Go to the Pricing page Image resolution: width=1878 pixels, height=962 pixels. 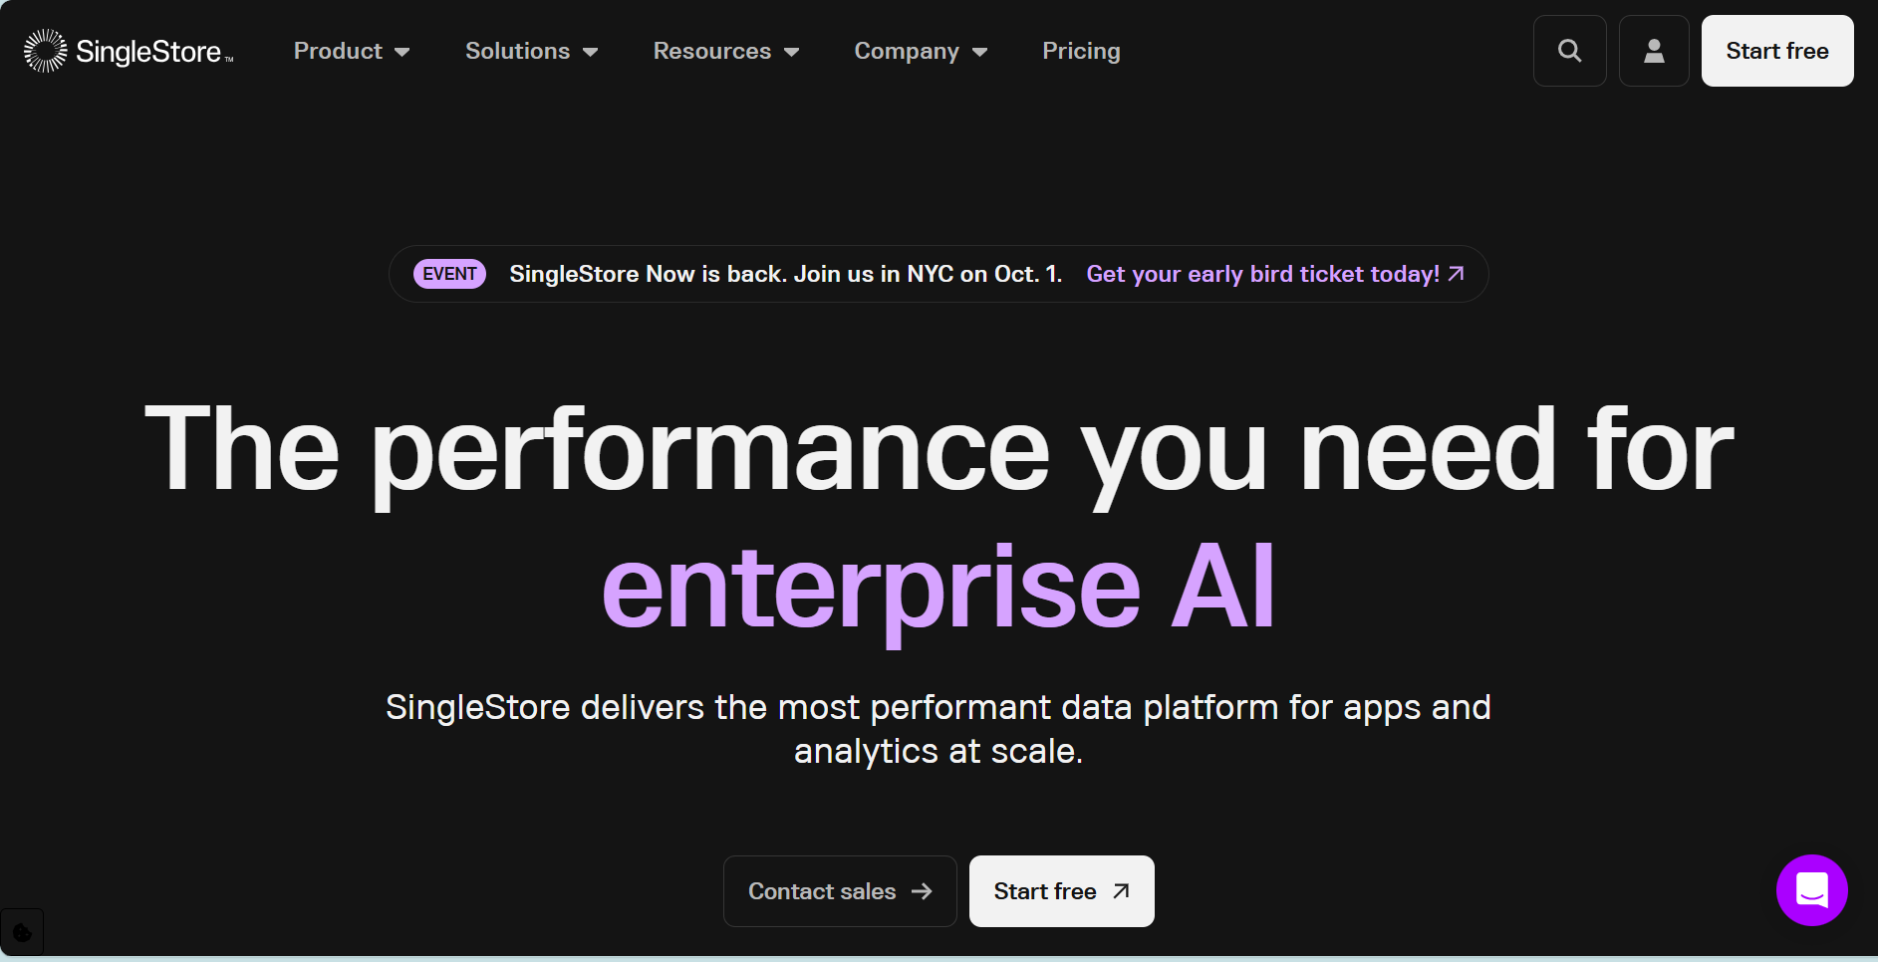pos(1081,51)
